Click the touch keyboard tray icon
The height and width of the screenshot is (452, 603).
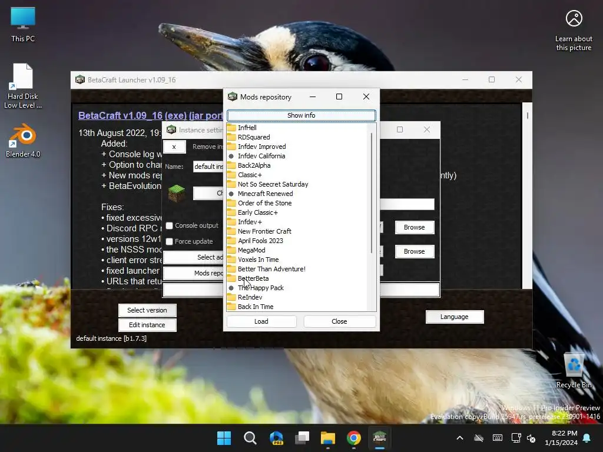(497, 438)
